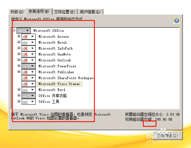Select the Microsoft Word label
Image resolution: width=191 pixels, height=148 pixels.
pyautogui.click(x=52, y=90)
